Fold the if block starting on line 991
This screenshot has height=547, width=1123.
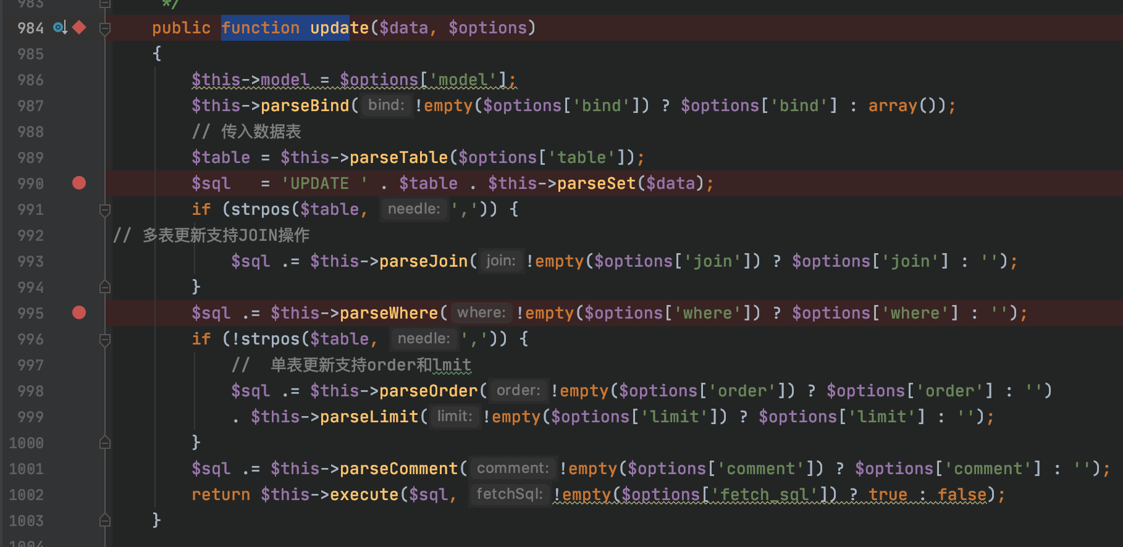pyautogui.click(x=105, y=210)
